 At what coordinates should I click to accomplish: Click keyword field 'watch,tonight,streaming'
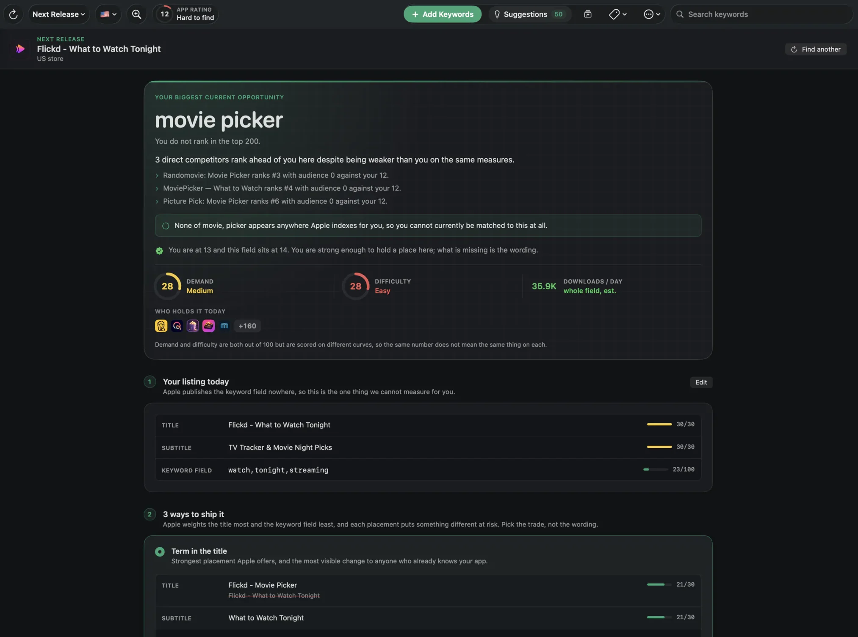pos(278,470)
